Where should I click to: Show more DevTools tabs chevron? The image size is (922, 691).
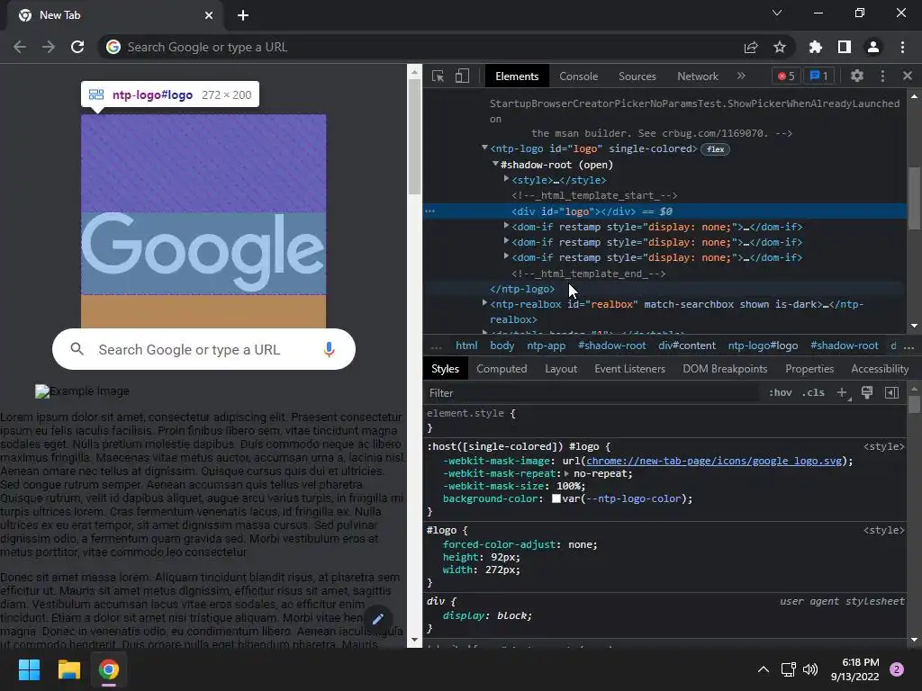tap(741, 76)
